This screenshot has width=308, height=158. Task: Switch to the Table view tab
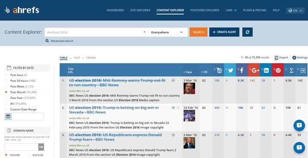click(x=63, y=58)
